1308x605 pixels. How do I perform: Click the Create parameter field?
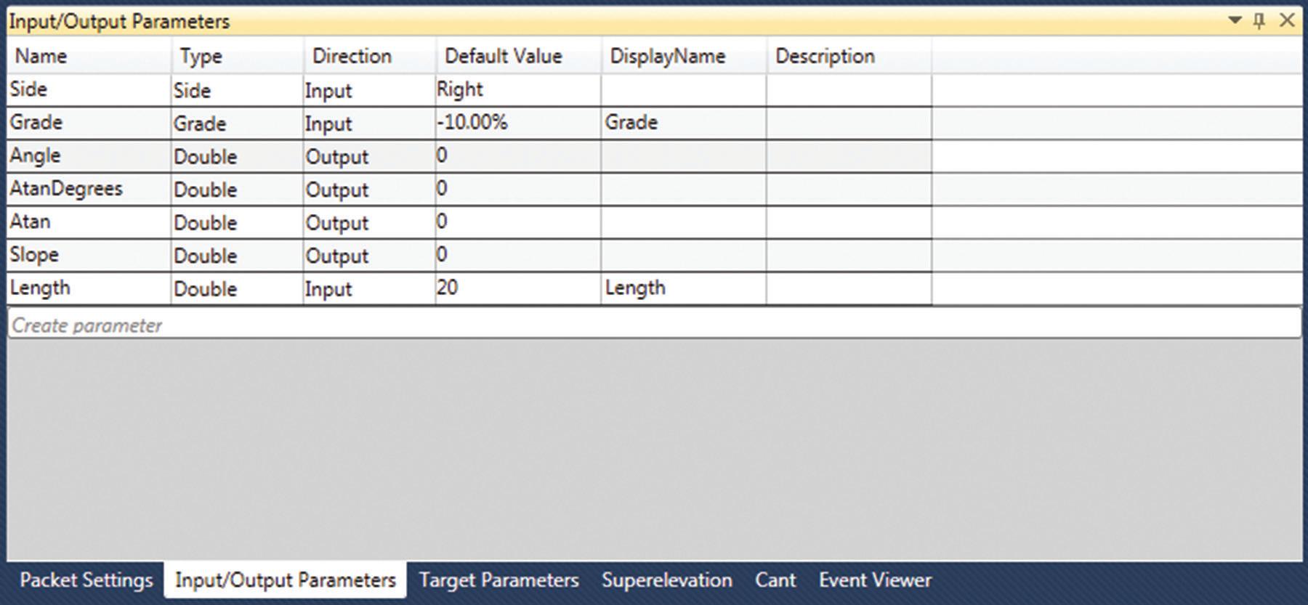pyautogui.click(x=654, y=324)
